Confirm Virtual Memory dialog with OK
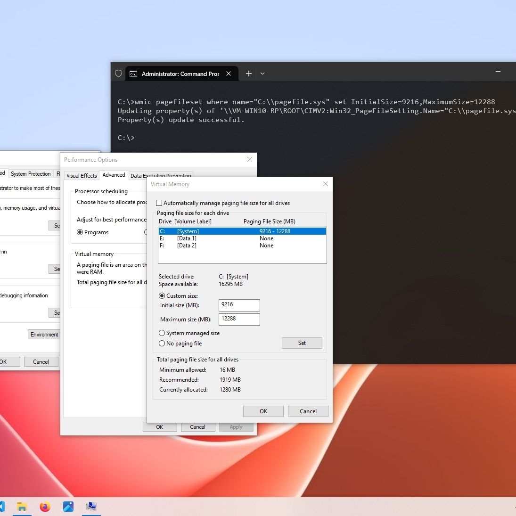Screen dimensions: 516x516 [x=263, y=411]
